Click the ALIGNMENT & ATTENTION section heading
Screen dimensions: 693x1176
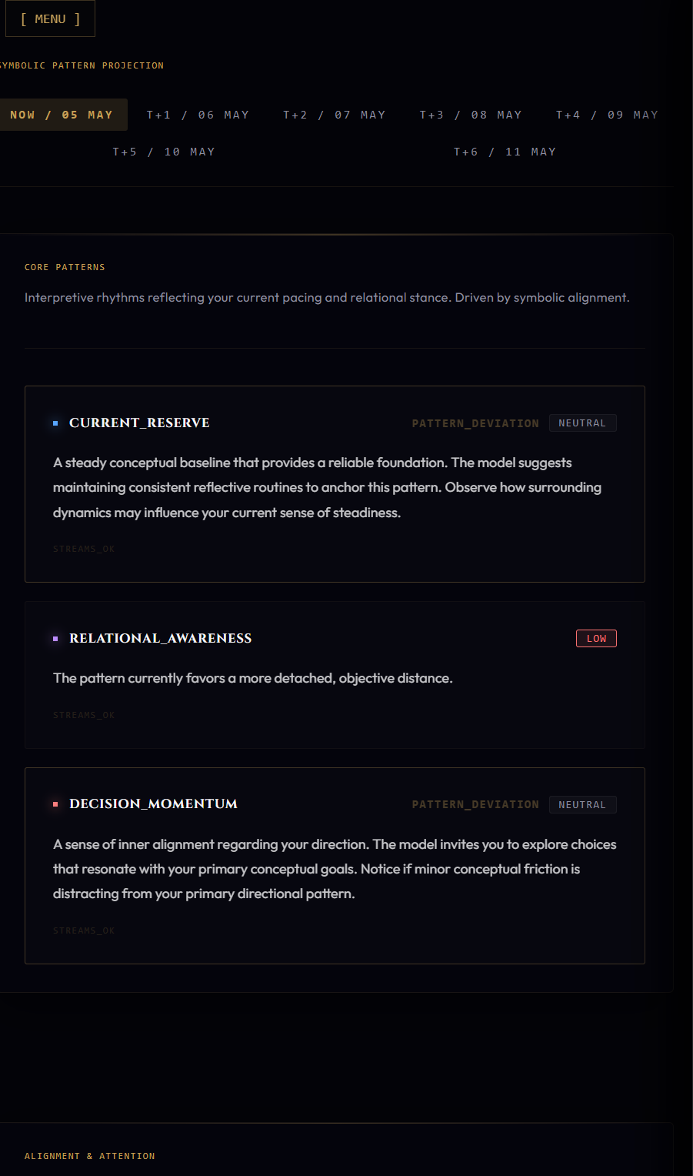pos(89,1156)
